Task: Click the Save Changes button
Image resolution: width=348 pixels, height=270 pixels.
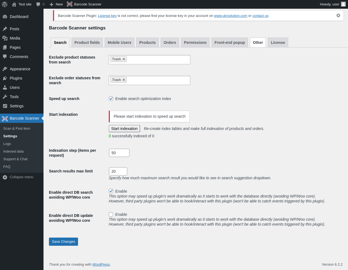Action: click(63, 242)
